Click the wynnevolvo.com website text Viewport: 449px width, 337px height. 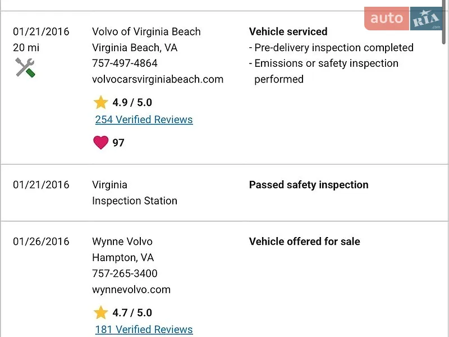tap(131, 289)
